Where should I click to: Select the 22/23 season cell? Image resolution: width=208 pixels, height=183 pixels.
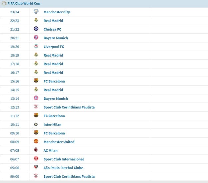[x=15, y=21]
